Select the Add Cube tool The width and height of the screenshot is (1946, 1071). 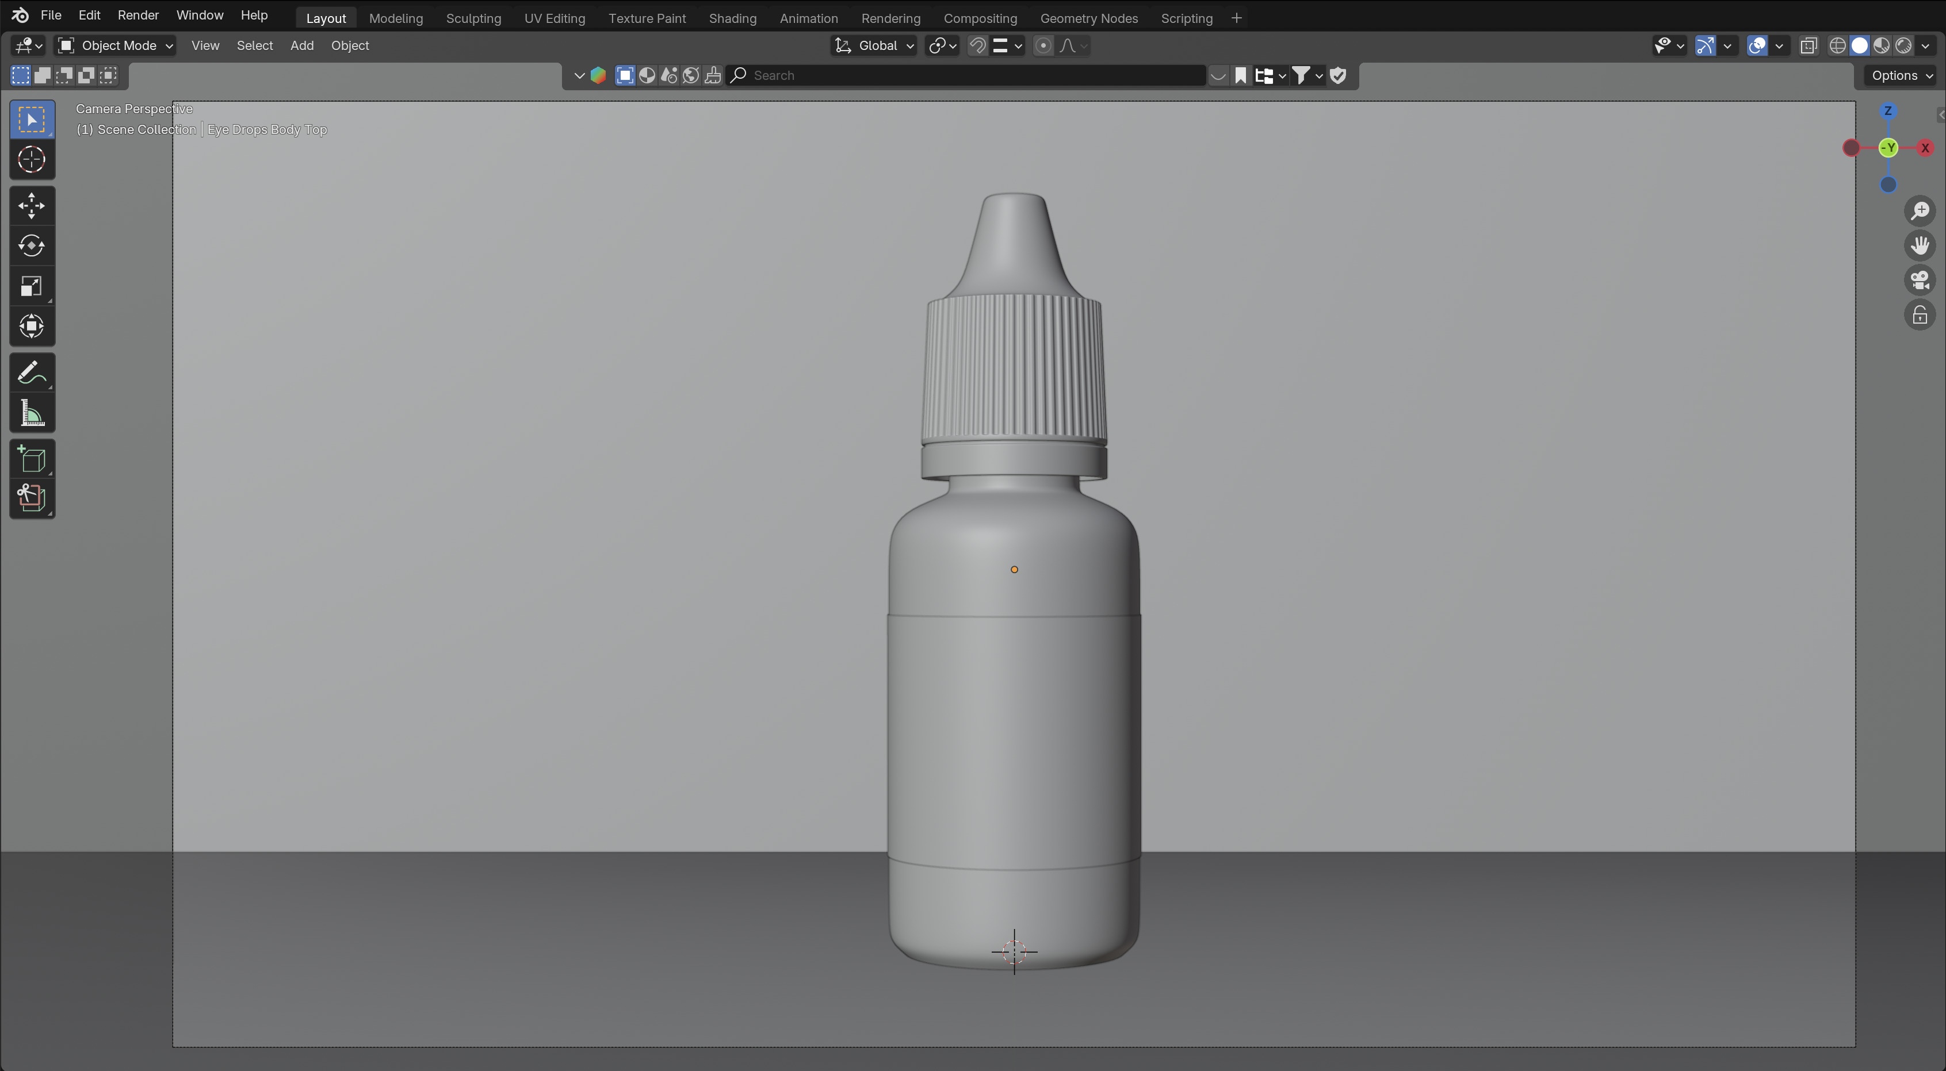[x=32, y=459]
